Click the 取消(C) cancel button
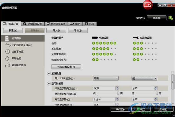The width and height of the screenshot is (175, 117). [141, 109]
